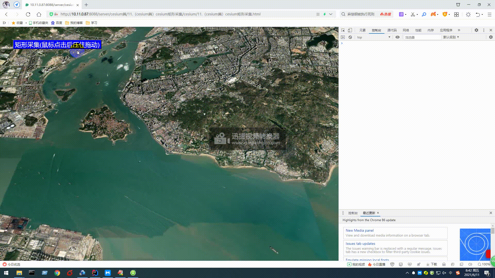Screen dimensions: 495x278
Task: Open console settings gear icon
Action: [491, 37]
